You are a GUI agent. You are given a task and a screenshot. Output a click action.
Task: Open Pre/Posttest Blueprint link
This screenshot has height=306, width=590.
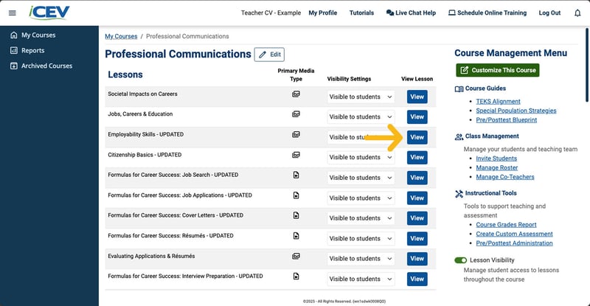pyautogui.click(x=507, y=119)
